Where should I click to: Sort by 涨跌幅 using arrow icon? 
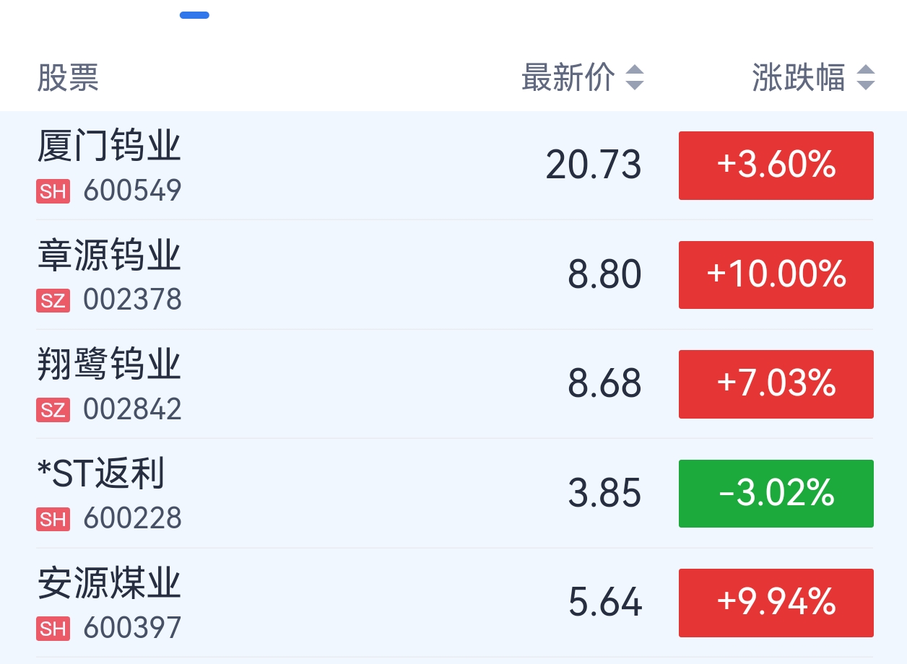click(865, 77)
